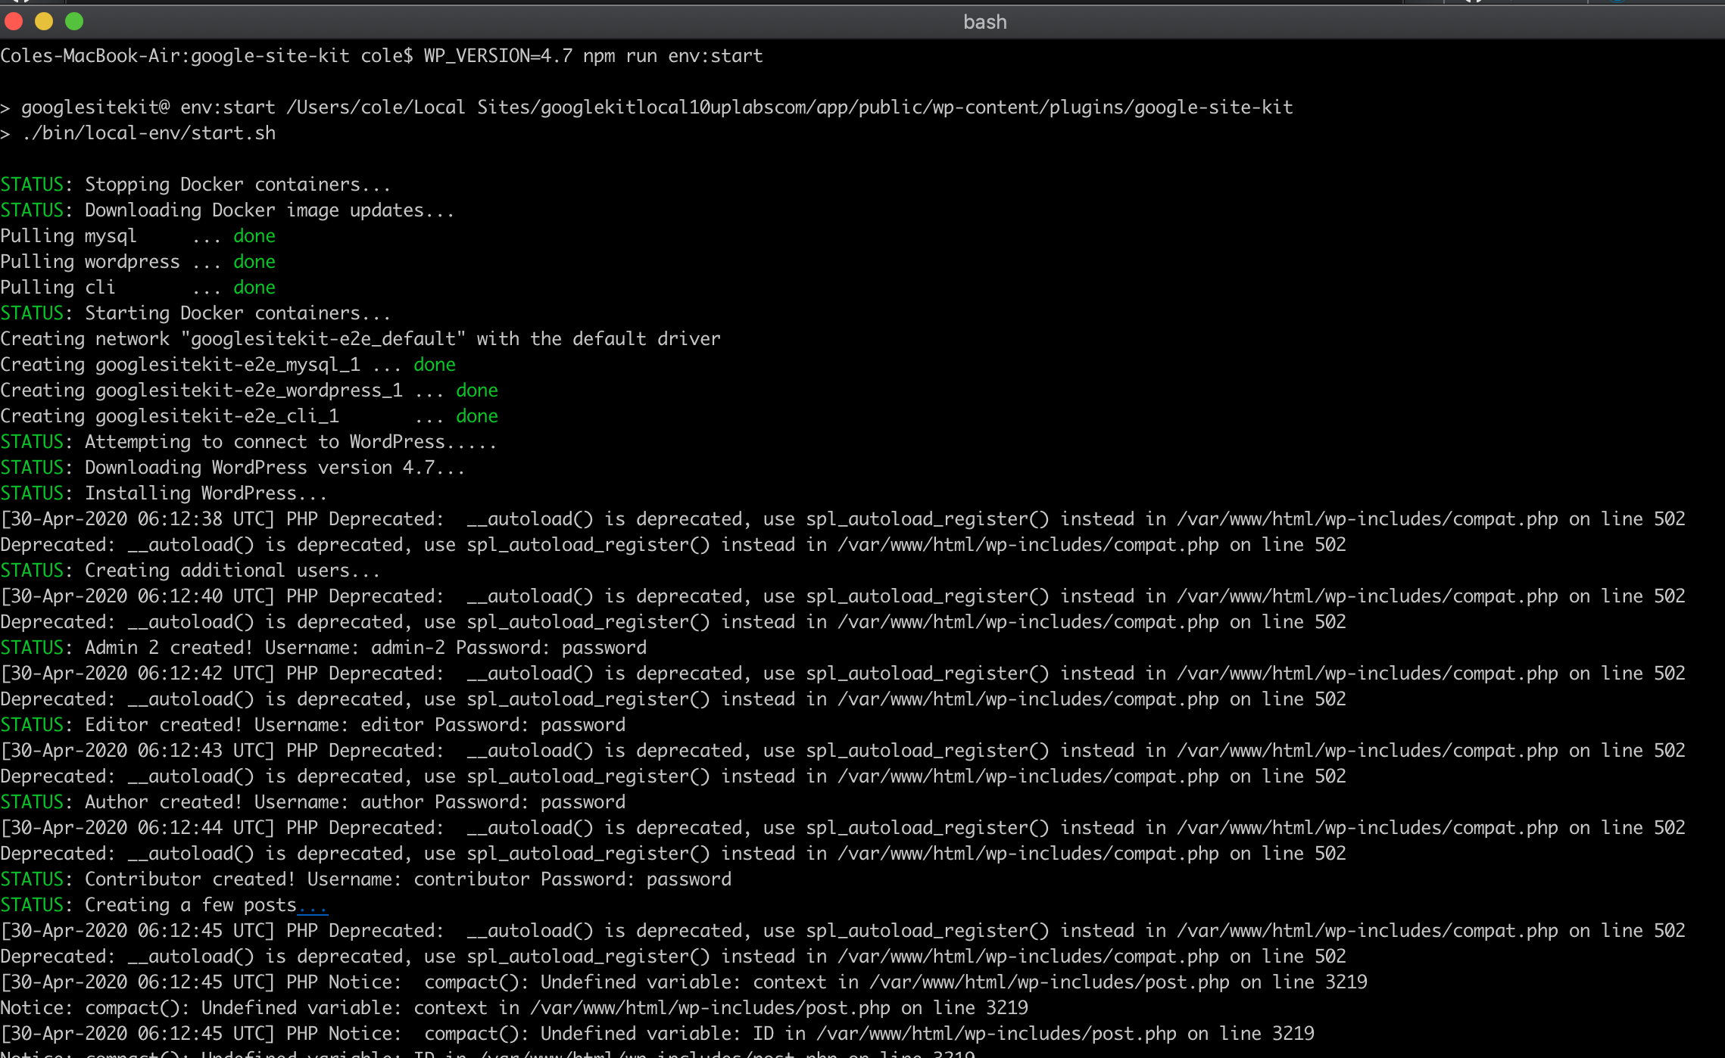Click the 06:12:40 UTC PHP Deprecated line

(843, 596)
